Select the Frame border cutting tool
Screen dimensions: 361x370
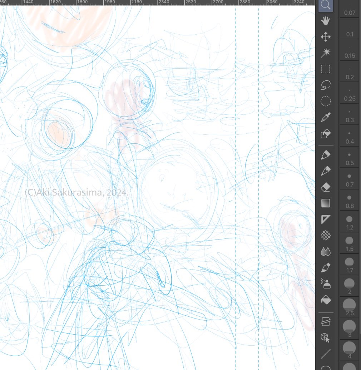tap(326, 321)
